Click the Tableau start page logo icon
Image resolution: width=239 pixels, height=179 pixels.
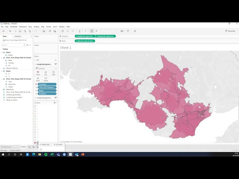[x=3, y=31]
